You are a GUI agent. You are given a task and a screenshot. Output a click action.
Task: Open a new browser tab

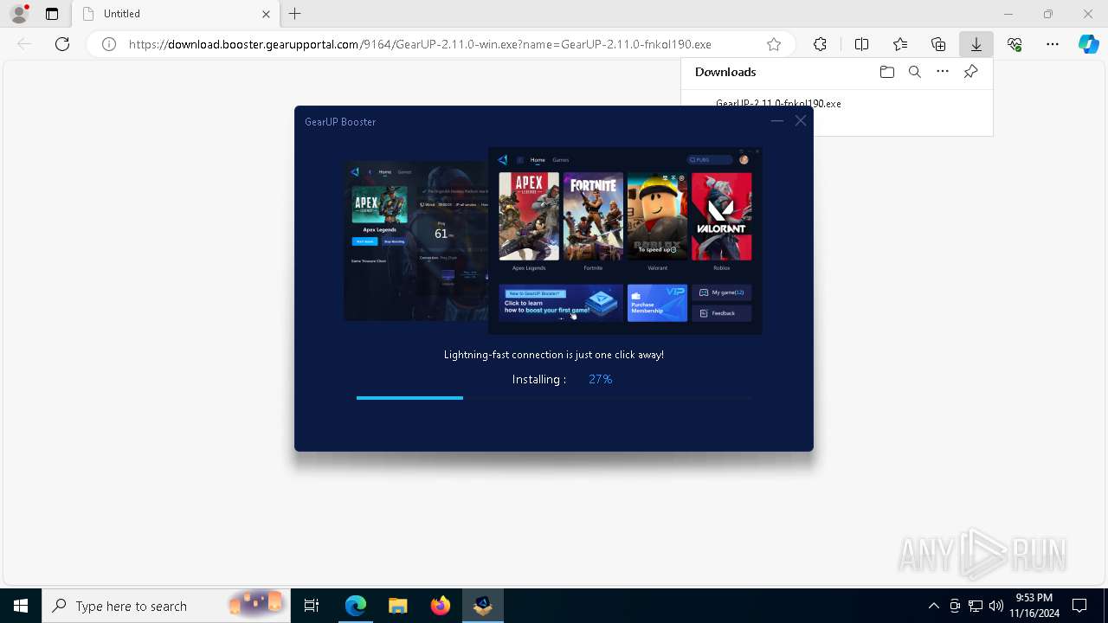[295, 14]
